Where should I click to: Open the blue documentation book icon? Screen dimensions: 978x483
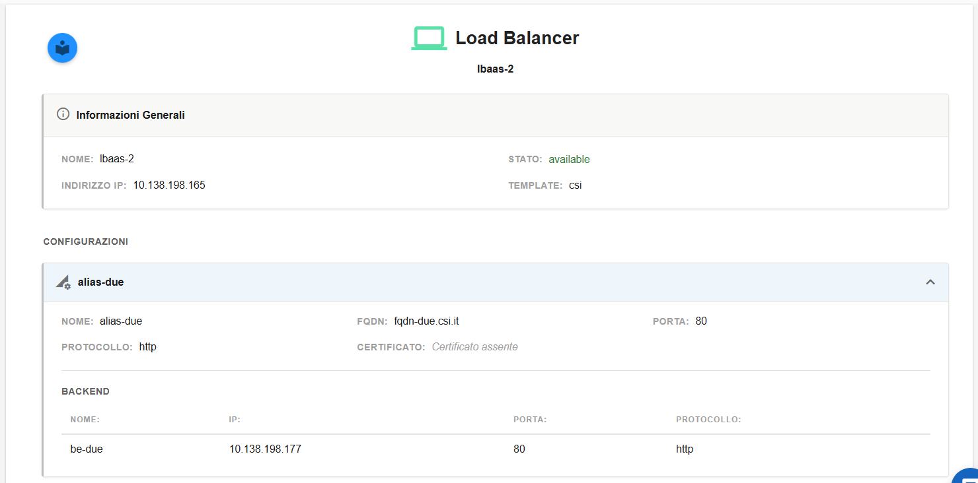[63, 48]
